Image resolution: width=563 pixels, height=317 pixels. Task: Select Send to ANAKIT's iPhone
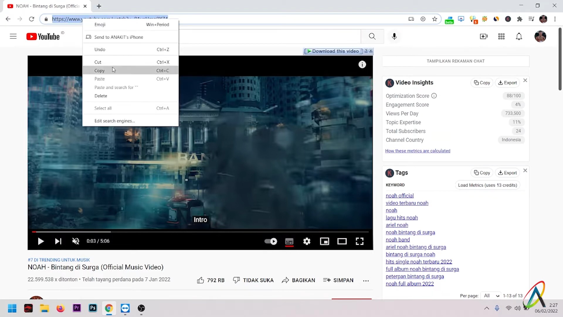tap(130, 37)
